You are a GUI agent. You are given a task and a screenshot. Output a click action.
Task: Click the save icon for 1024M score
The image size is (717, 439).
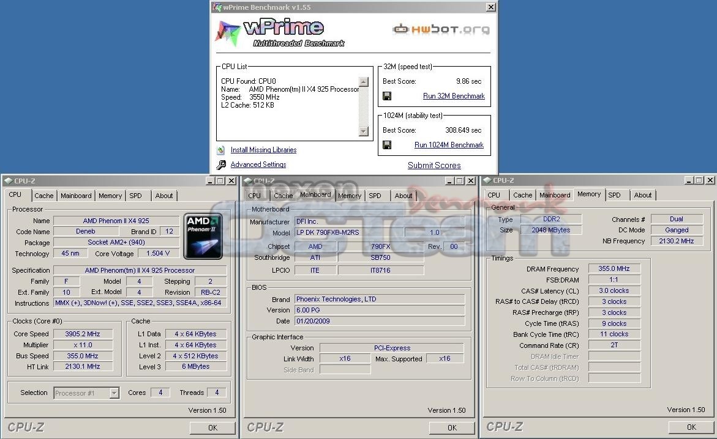coord(387,145)
